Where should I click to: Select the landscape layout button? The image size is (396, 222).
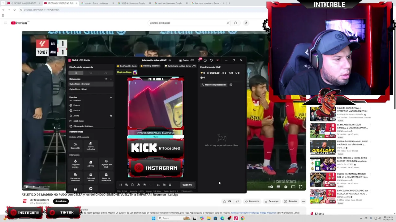coord(91,73)
